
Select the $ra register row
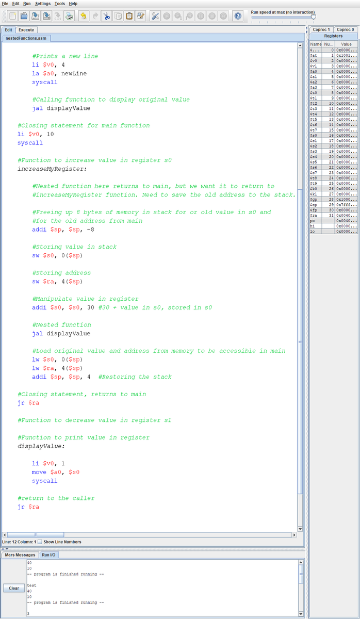(333, 215)
